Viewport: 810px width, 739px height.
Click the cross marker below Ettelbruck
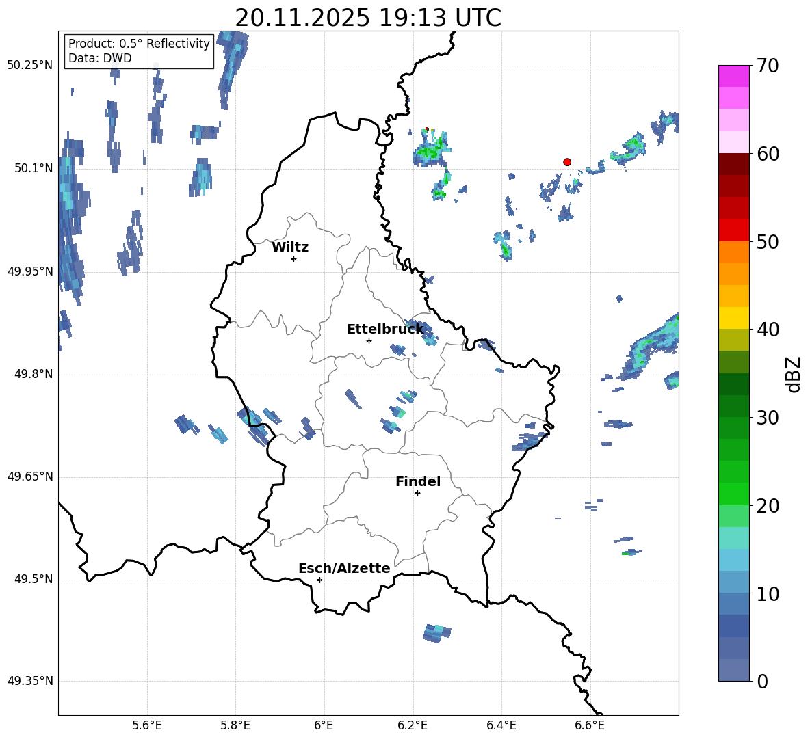[x=369, y=340]
